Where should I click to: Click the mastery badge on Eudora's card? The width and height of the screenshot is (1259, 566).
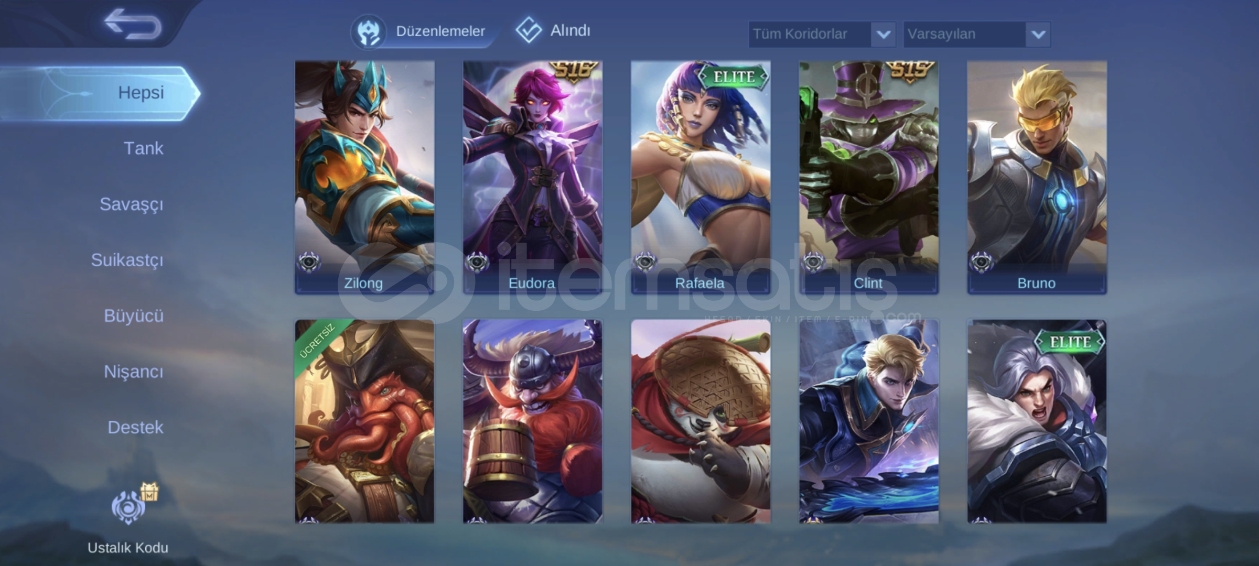(x=477, y=262)
